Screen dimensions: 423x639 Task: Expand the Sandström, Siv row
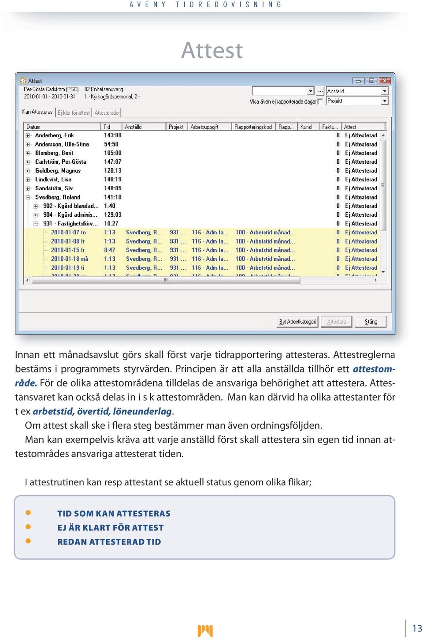(x=28, y=188)
